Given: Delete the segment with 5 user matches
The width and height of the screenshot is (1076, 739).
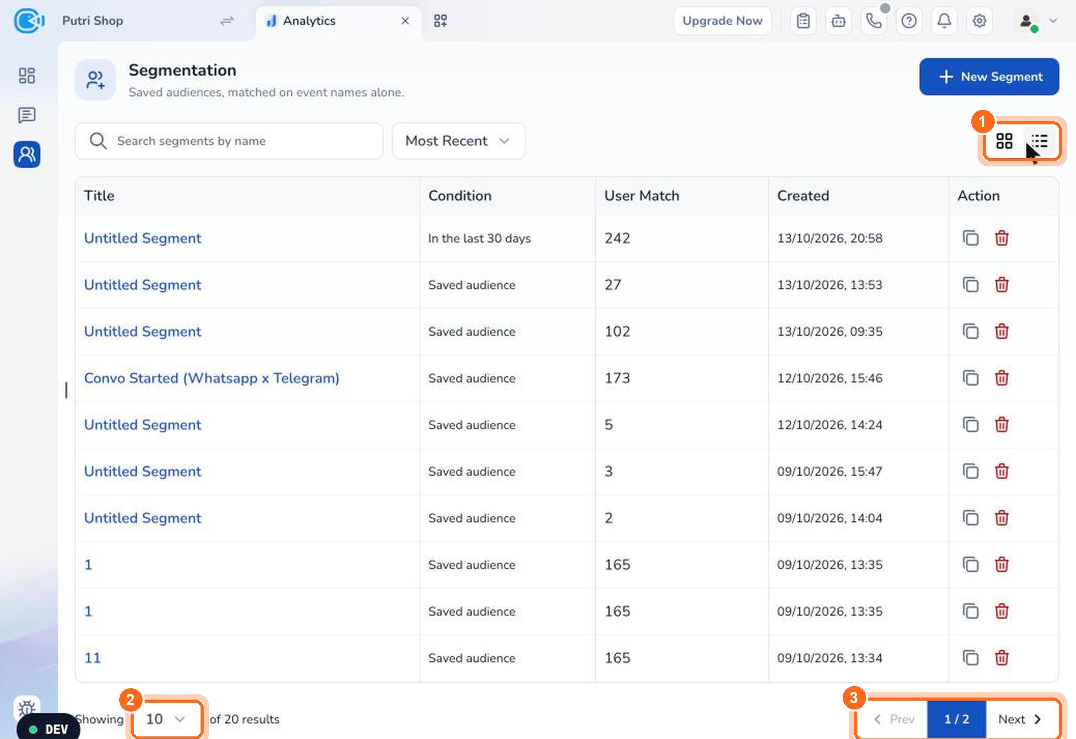Looking at the screenshot, I should [x=1002, y=424].
